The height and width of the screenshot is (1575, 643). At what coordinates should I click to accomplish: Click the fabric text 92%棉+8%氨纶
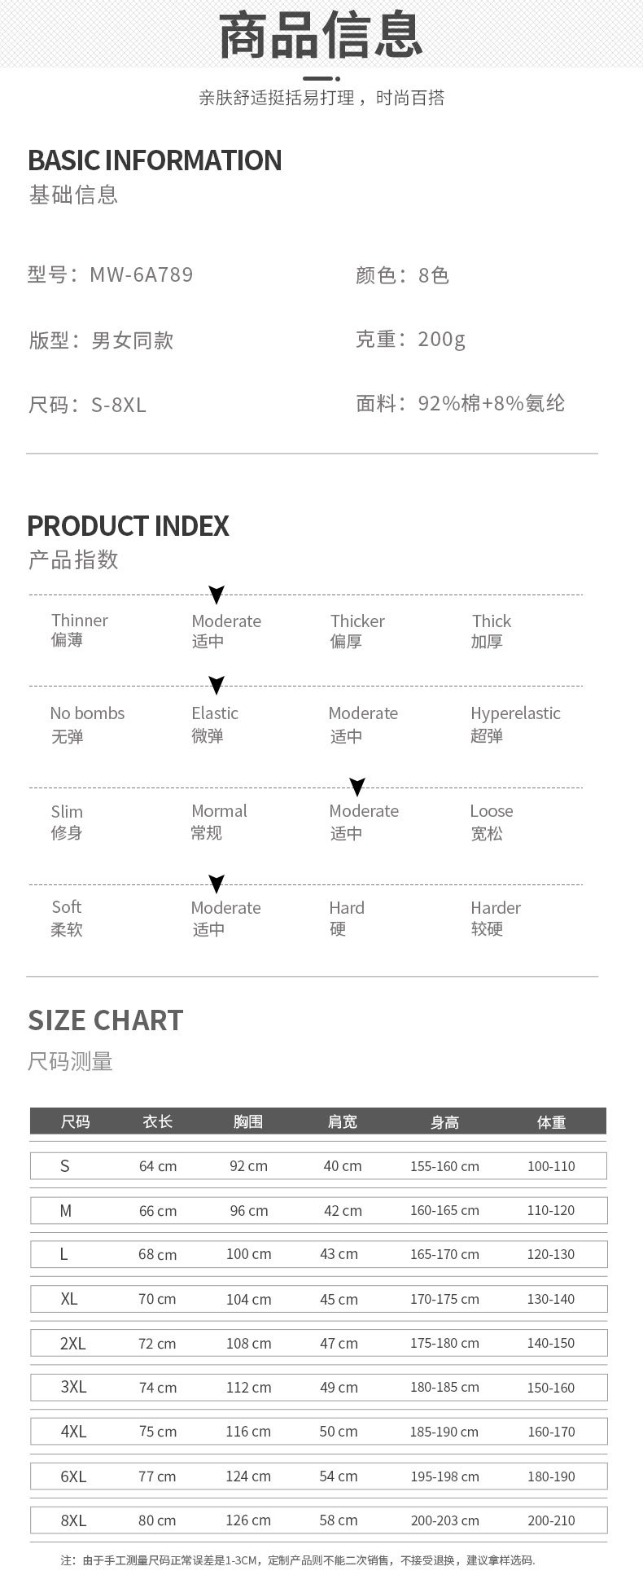(x=491, y=403)
